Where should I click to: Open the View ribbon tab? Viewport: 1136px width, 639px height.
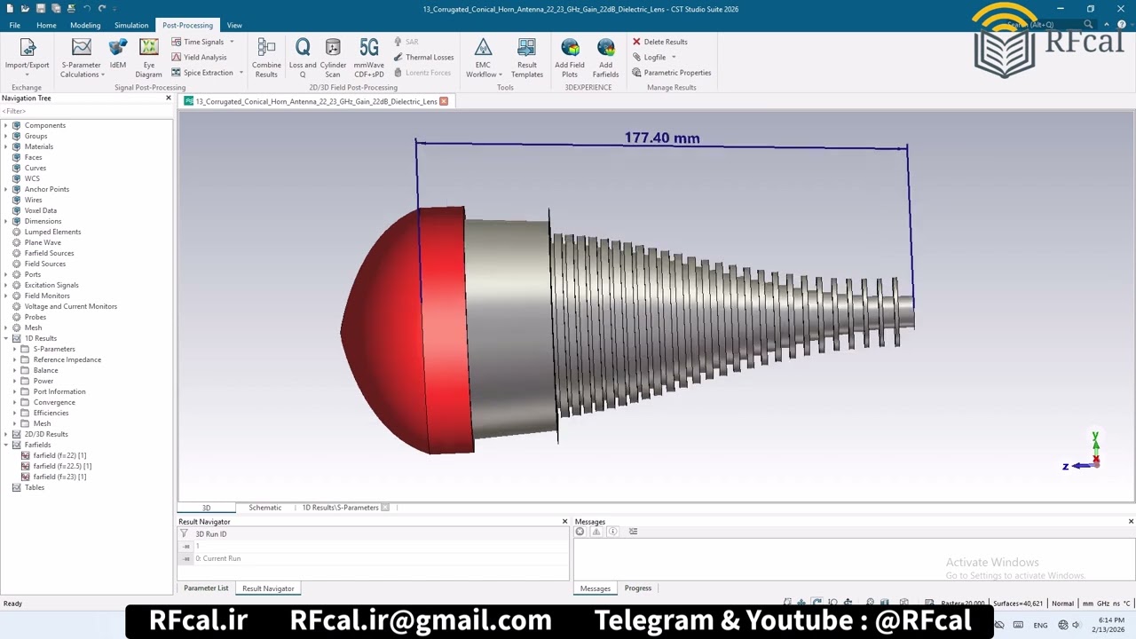click(x=234, y=25)
